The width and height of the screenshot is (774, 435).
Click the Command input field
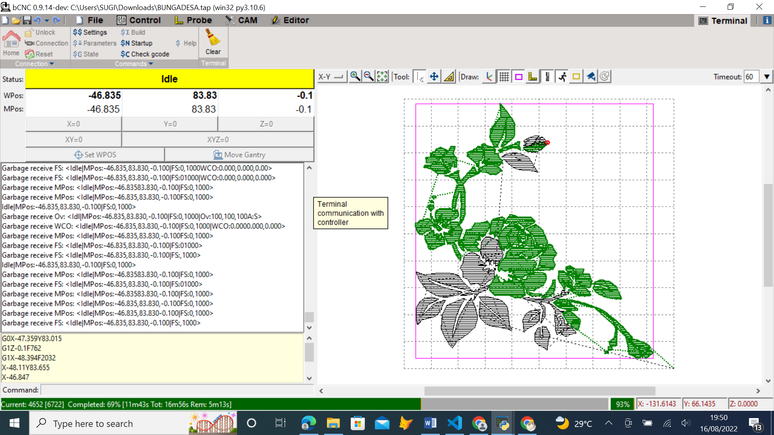[x=177, y=390]
